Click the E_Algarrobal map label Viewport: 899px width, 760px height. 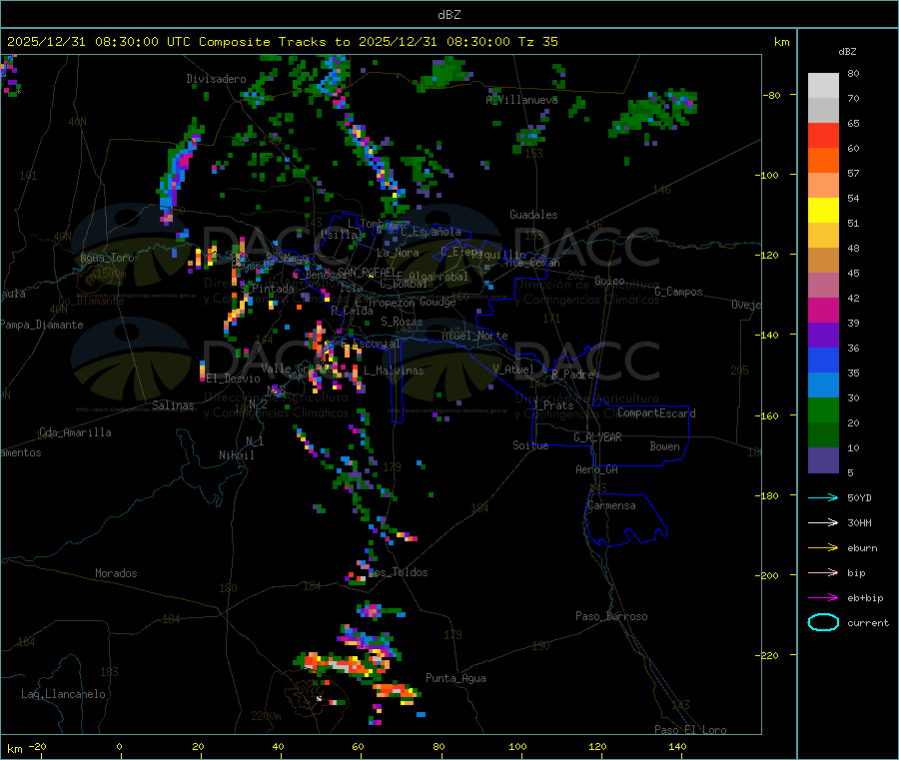coord(433,277)
